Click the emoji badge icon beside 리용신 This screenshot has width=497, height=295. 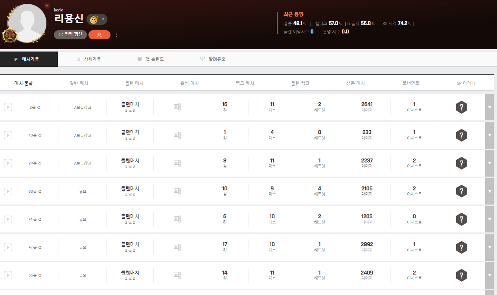pos(94,19)
